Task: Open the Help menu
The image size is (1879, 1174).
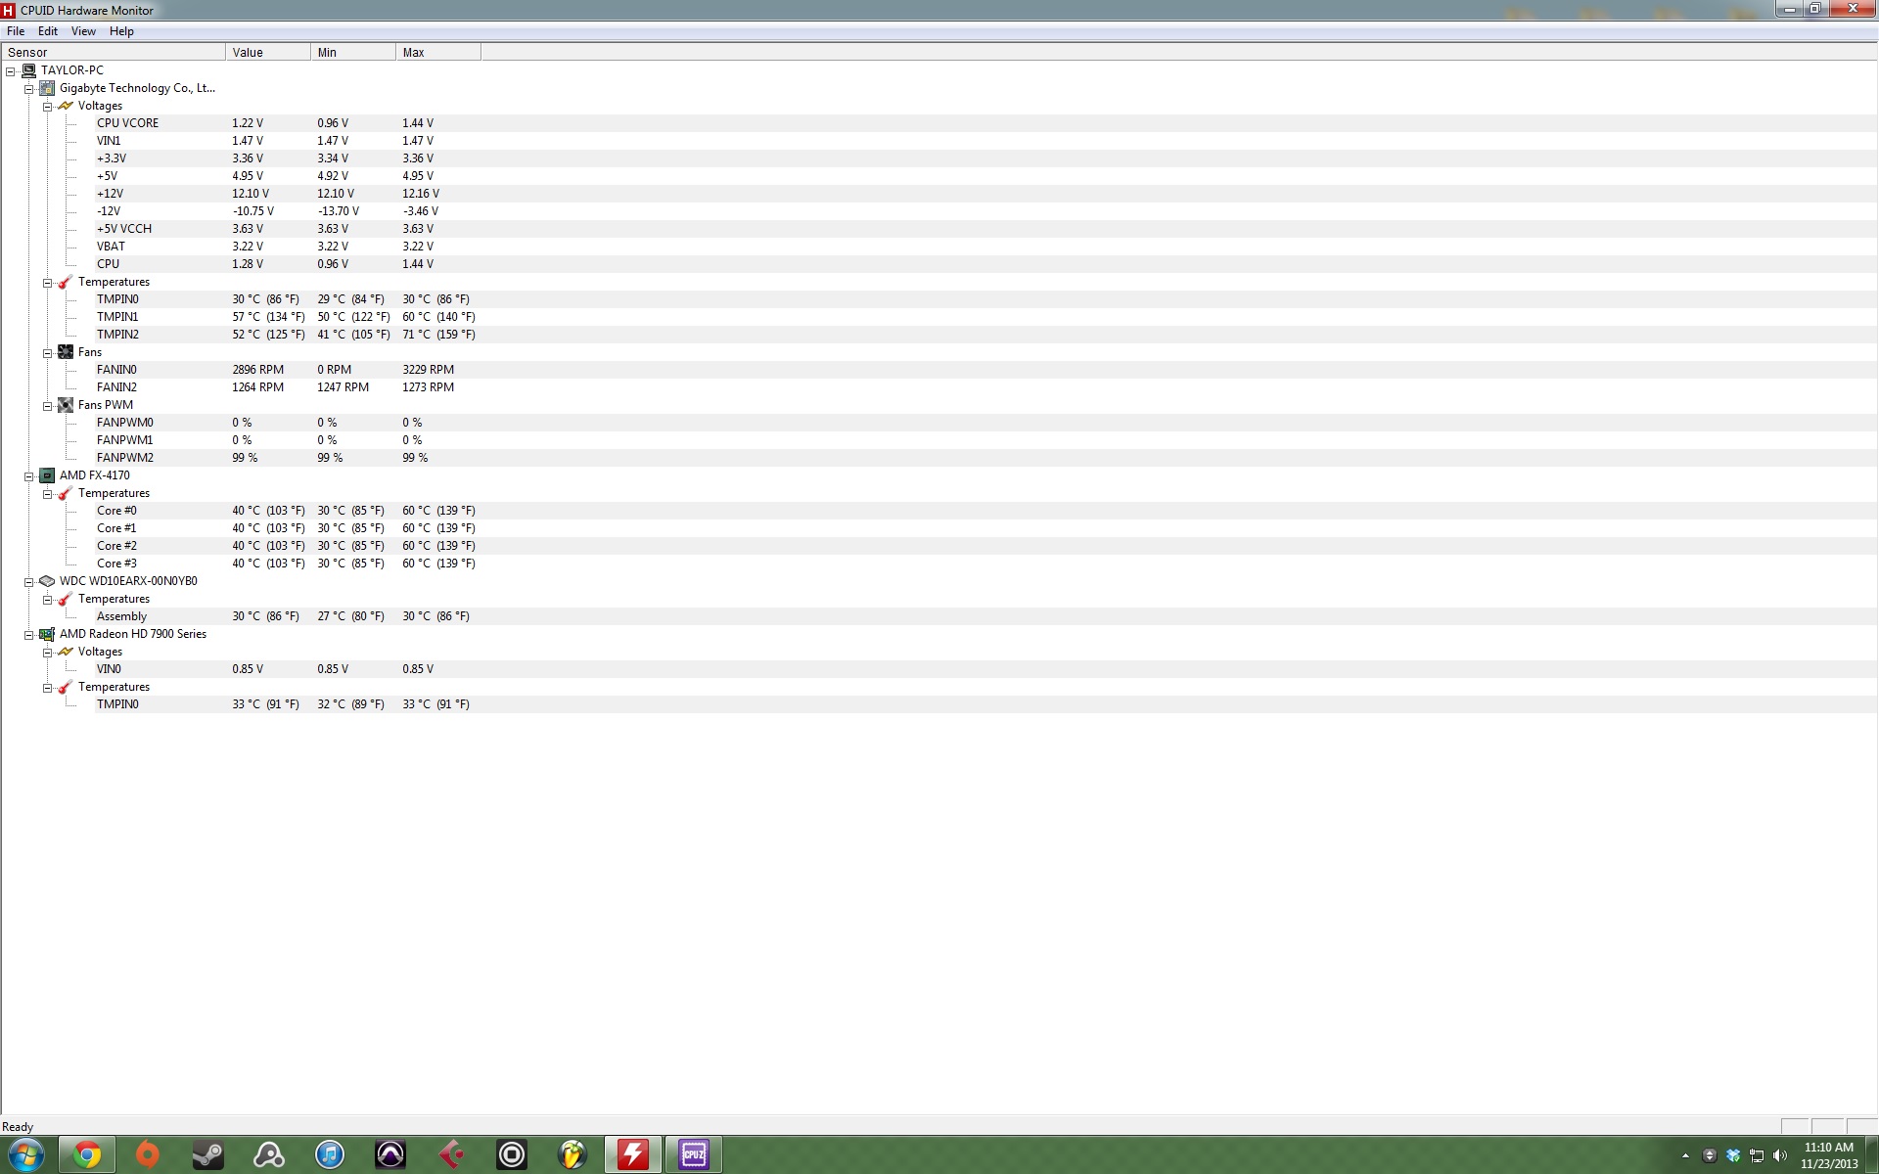Action: pyautogui.click(x=121, y=31)
